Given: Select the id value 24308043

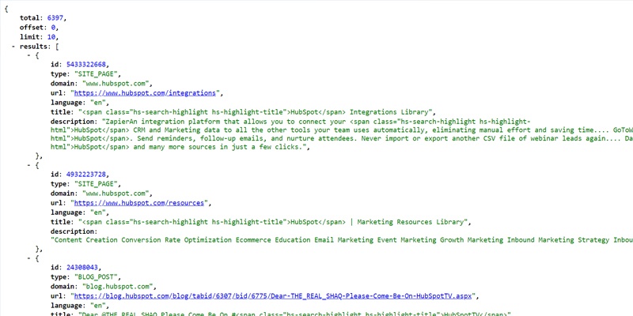Looking at the screenshot, I should 83,268.
